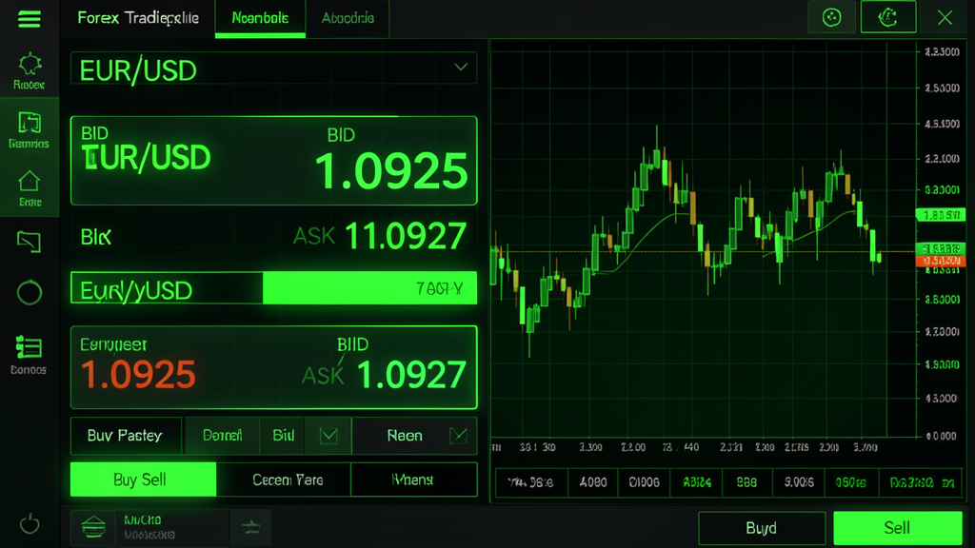Click the account label beside bank icon
This screenshot has height=548, width=975.
point(149,527)
